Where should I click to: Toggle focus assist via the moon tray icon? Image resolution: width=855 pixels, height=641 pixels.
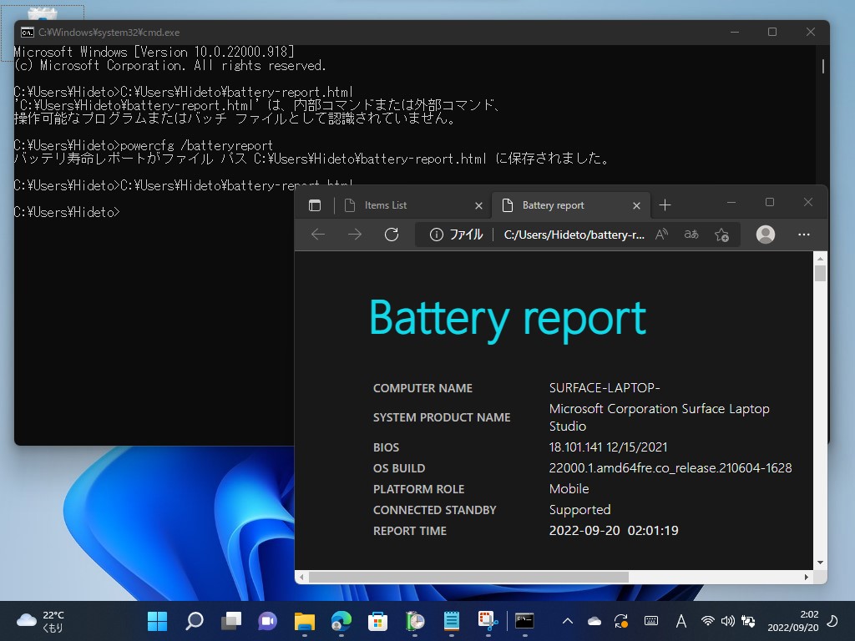coord(832,622)
